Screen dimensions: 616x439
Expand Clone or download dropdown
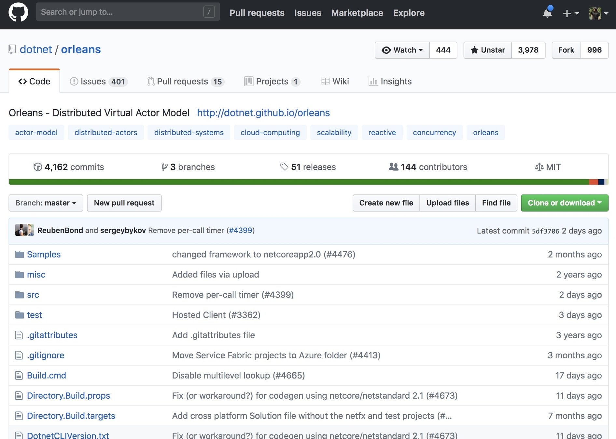pyautogui.click(x=565, y=203)
